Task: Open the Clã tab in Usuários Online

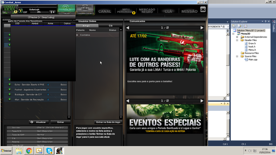Action: 111,26
